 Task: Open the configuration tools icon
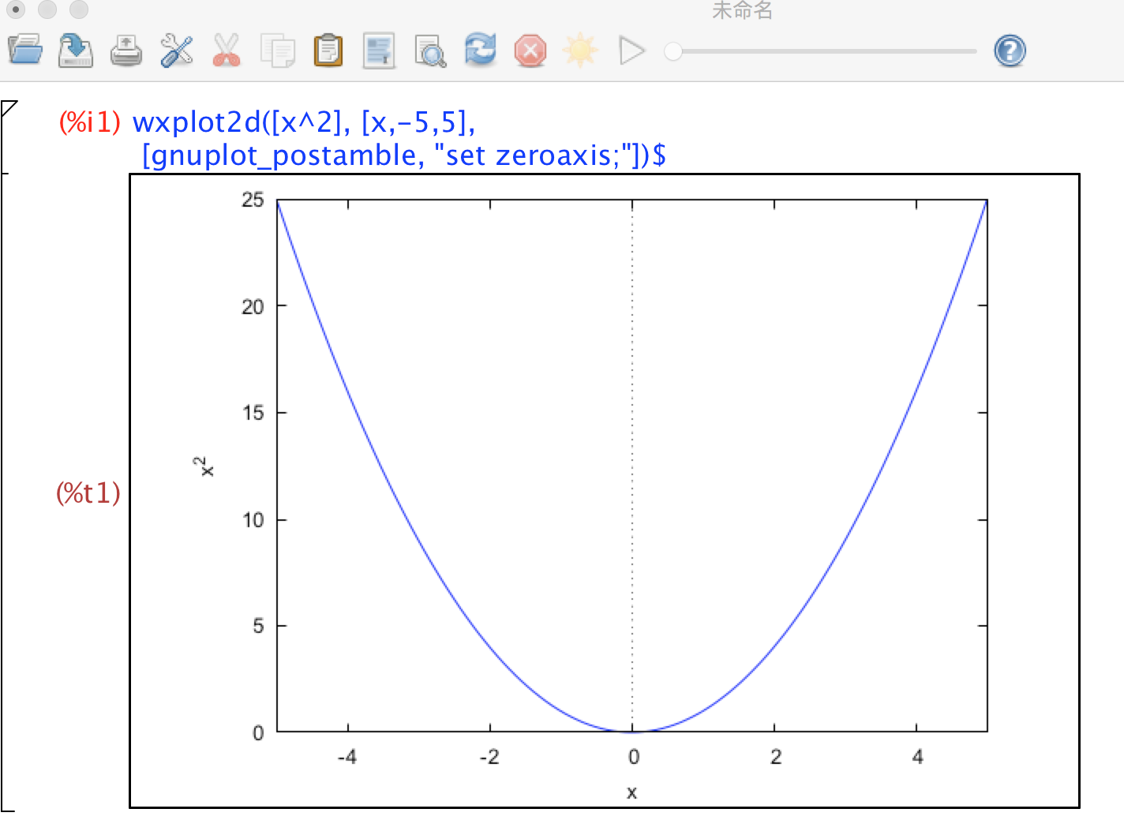pyautogui.click(x=177, y=51)
